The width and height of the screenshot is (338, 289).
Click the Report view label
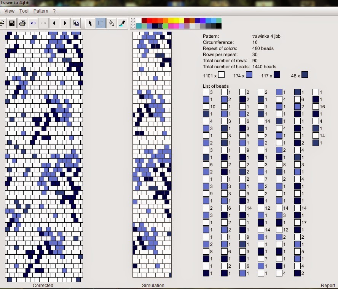328,285
